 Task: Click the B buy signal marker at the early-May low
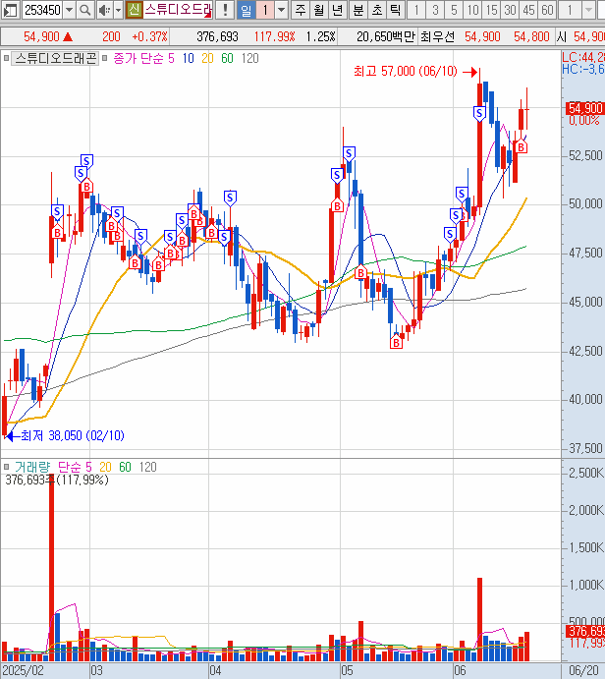click(398, 342)
